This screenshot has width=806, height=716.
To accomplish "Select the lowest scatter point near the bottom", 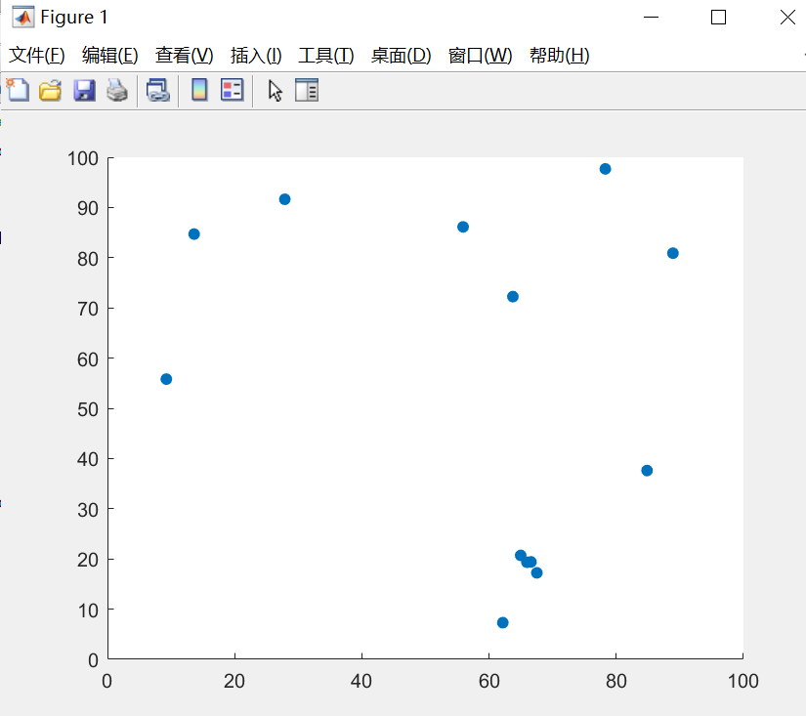I will coord(501,622).
